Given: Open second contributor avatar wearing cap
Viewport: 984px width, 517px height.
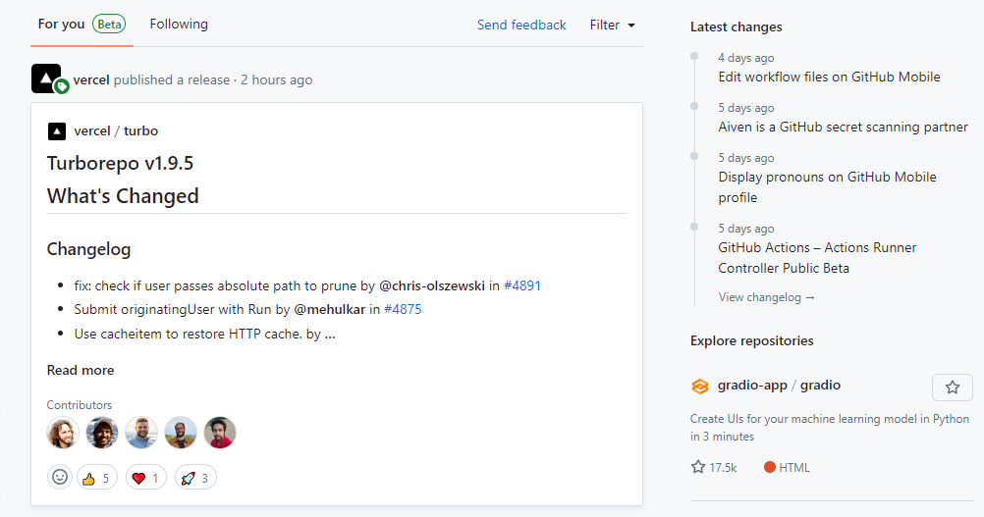Looking at the screenshot, I should coord(102,433).
